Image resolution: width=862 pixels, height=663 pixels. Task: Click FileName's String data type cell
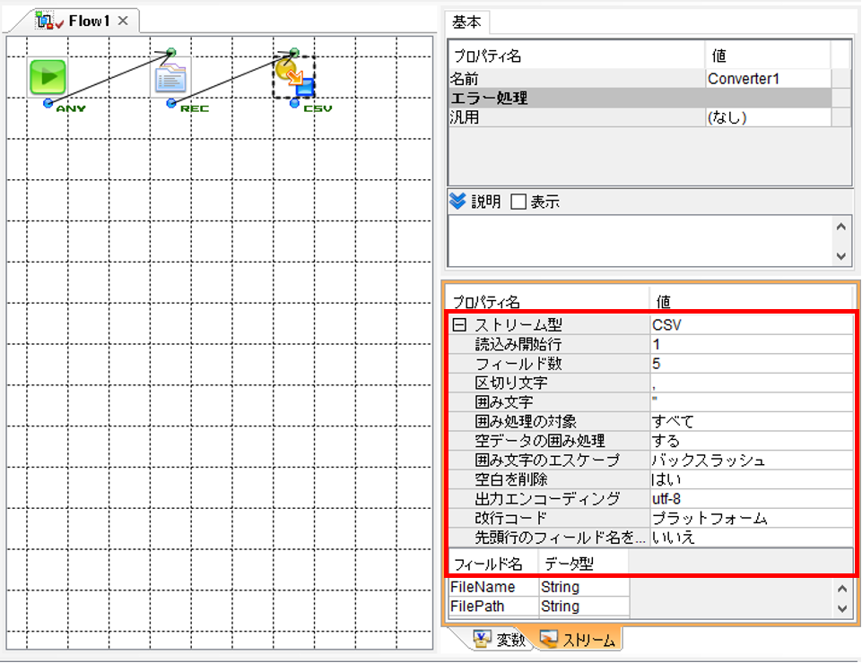(584, 587)
